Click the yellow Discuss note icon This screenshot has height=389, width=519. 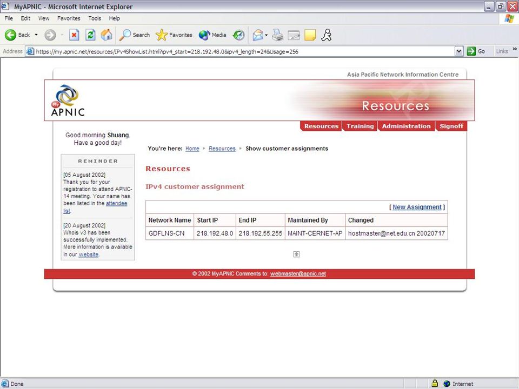(x=310, y=35)
